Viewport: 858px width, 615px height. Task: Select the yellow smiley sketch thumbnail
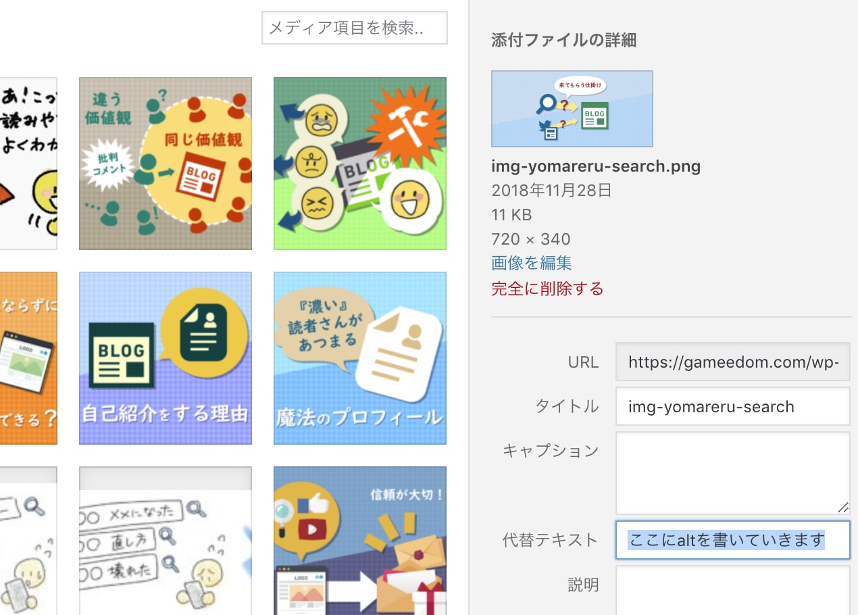(28, 164)
